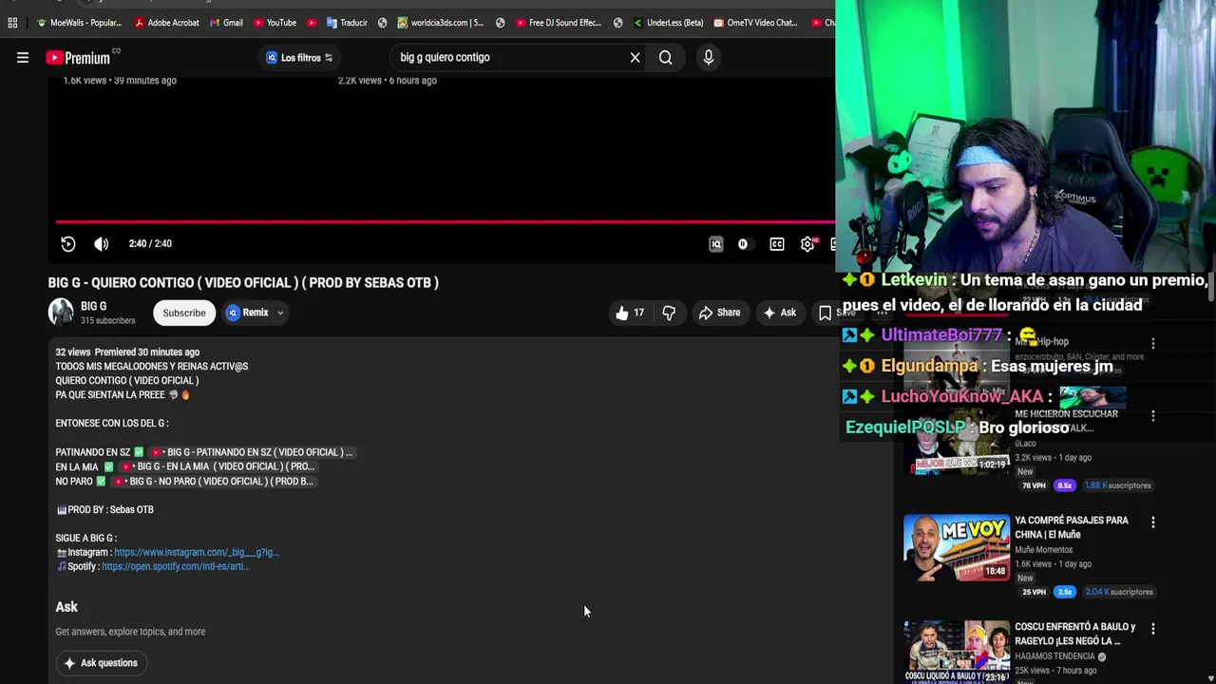Open options menu for Hip-hop mix card
This screenshot has width=1216, height=684.
[x=1153, y=344]
